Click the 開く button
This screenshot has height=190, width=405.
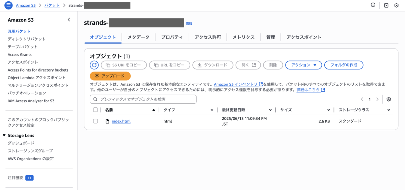coord(248,65)
